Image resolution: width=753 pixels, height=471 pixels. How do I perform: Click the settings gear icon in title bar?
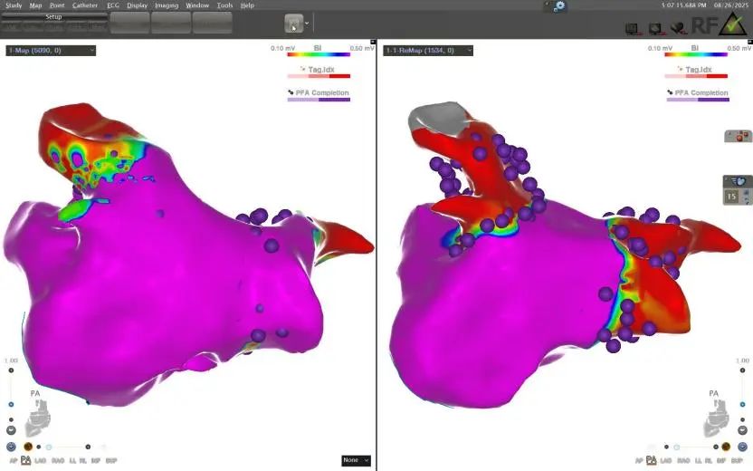[560, 5]
